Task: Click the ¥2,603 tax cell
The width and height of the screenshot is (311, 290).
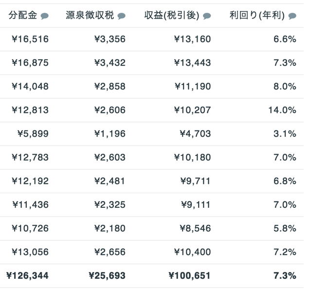Action: pos(110,158)
